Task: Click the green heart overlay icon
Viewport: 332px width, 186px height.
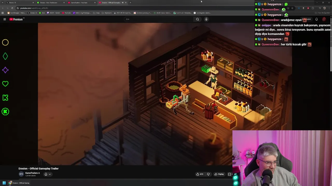Action: coord(5,84)
